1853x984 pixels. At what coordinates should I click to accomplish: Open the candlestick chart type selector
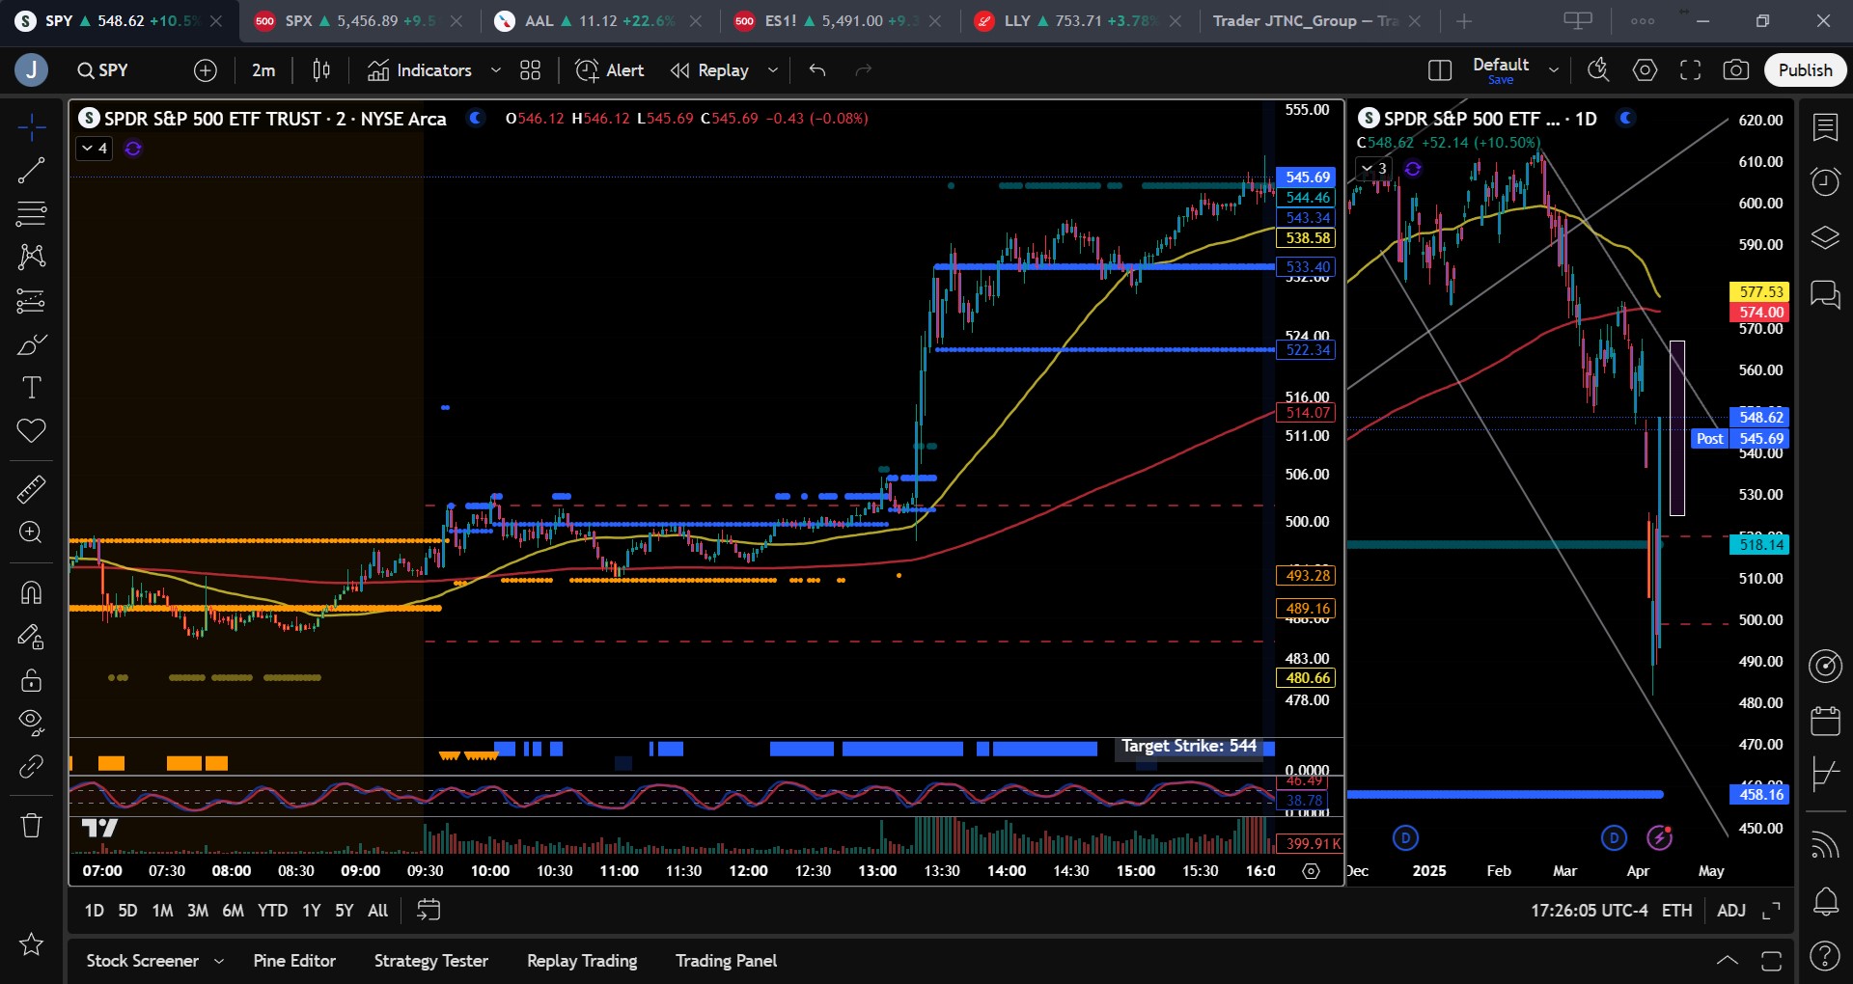pos(321,70)
